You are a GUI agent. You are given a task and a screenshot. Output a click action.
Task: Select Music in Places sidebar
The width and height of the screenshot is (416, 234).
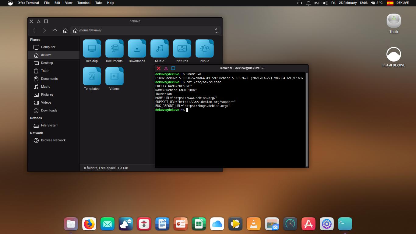coord(54,87)
